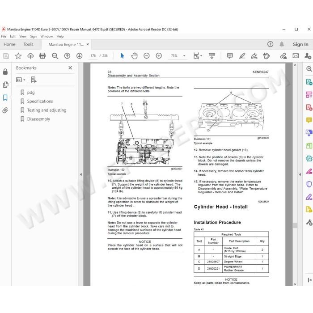Open the yellow Comment tool icon
This screenshot has width=313, height=313.
click(309, 120)
